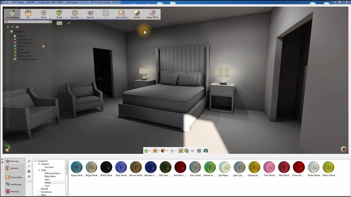
Task: Click the green camera snapshot icon
Action: (x=59, y=23)
